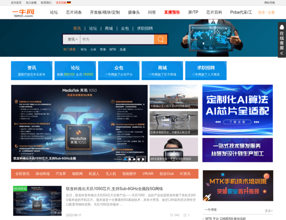Click 设为首页 in the top bar

click(16, 3)
